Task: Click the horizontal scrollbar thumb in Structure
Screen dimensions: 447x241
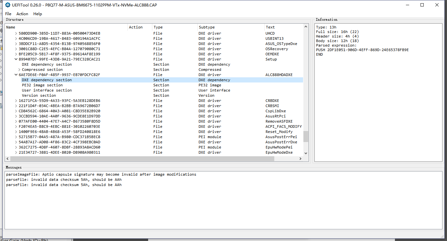Action: click(142, 159)
